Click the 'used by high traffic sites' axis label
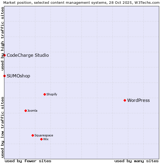 (x=2, y=38)
